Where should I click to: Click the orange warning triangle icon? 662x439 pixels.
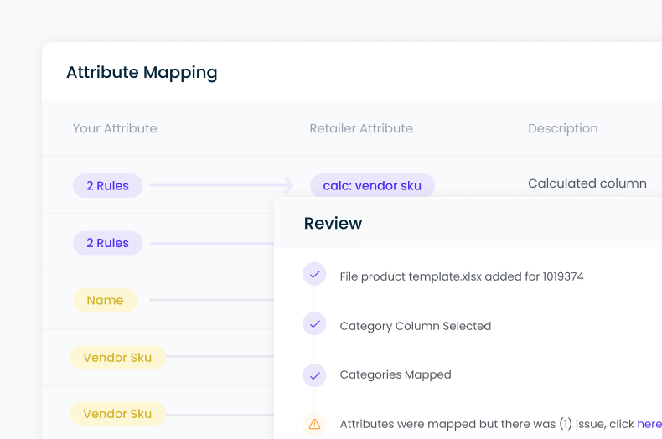tap(314, 424)
